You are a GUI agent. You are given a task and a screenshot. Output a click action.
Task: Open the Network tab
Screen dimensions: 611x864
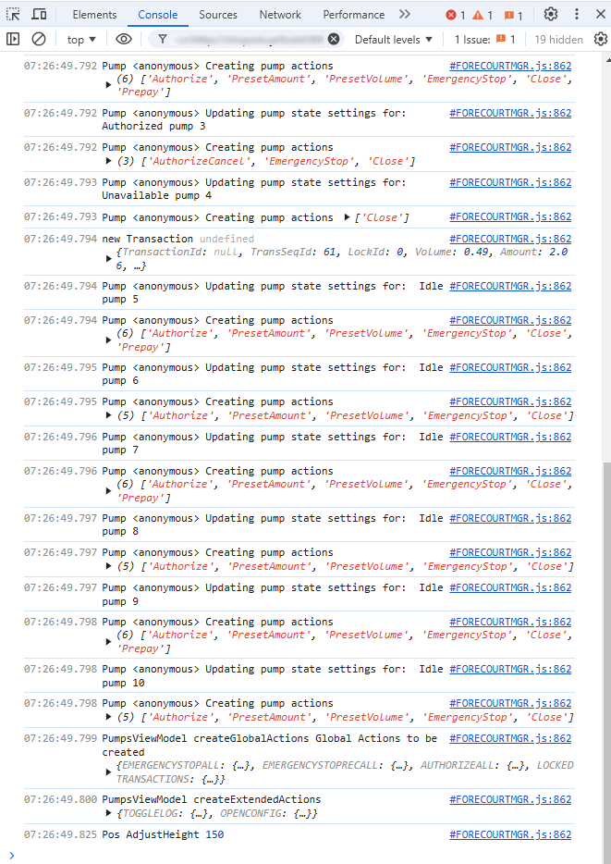click(280, 14)
